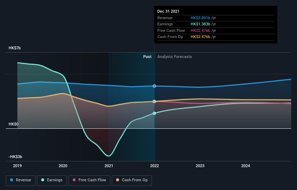Viewport: 297px width, 190px height.
Task: Toggle the Revenue legend button
Action: 21,180
